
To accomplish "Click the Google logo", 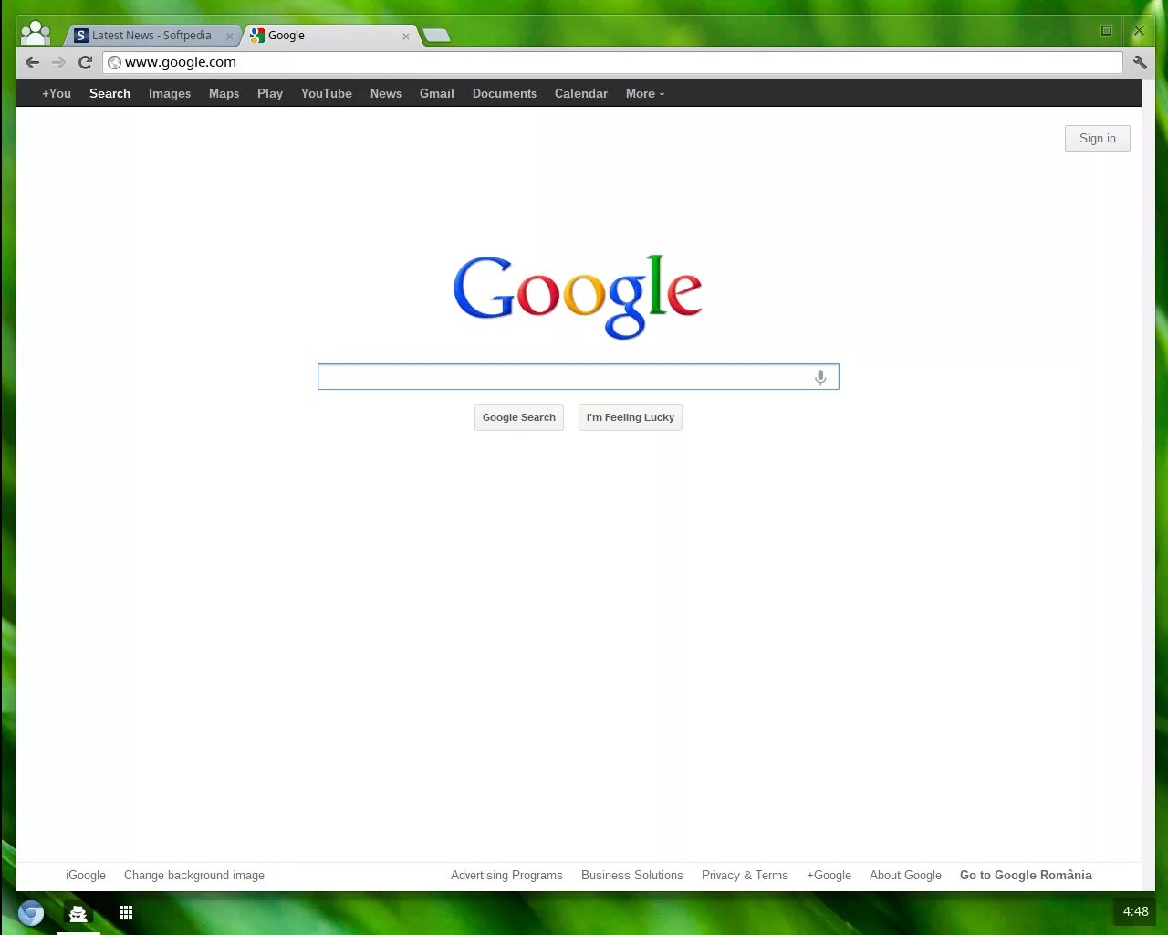I will click(x=578, y=296).
